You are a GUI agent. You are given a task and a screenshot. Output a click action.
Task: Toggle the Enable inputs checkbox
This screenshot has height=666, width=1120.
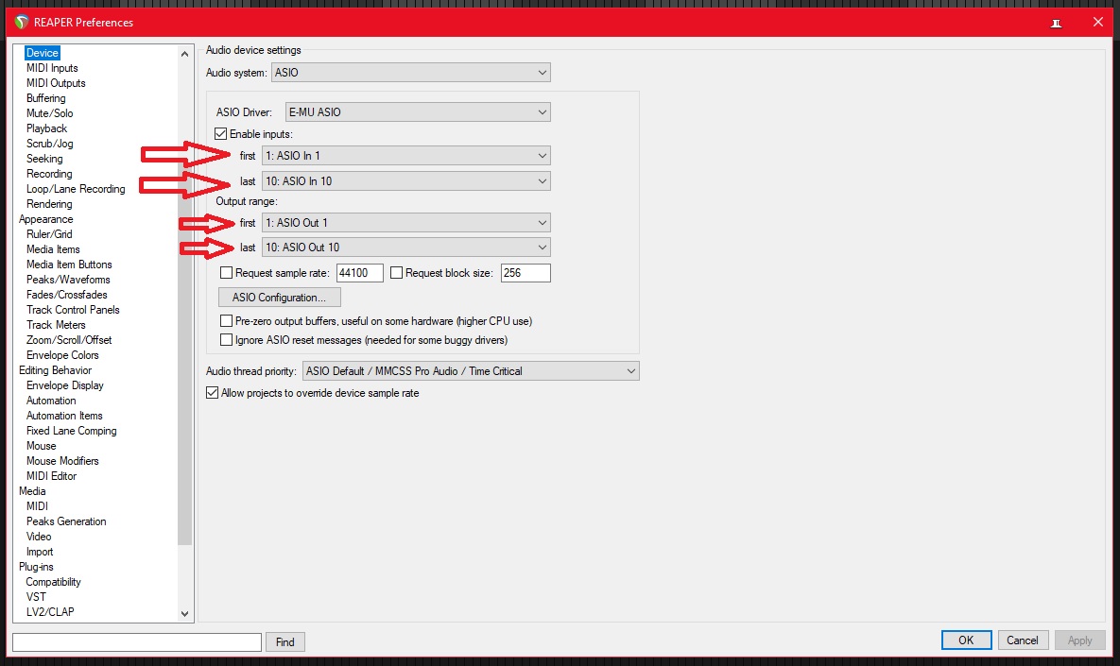click(221, 133)
